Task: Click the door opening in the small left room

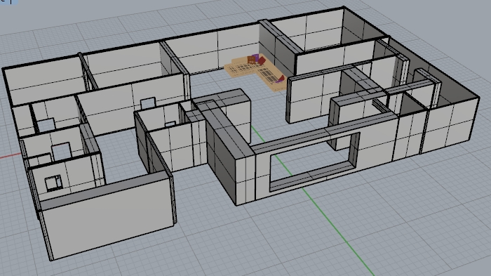Action: coord(62,151)
